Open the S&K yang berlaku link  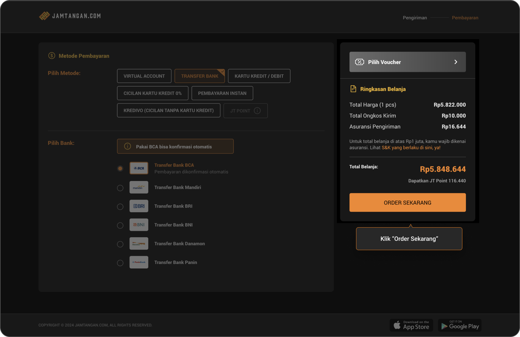click(411, 148)
